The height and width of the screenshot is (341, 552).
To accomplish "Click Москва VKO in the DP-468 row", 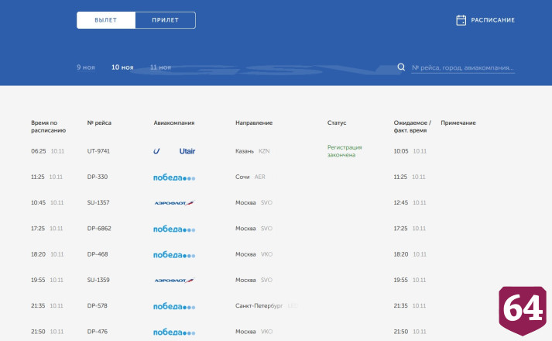I will tap(254, 254).
